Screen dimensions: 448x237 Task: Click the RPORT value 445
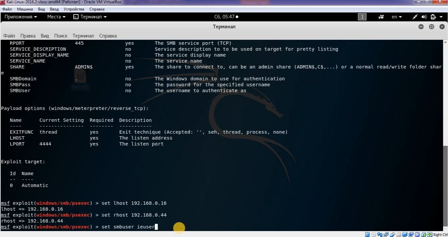pyautogui.click(x=79, y=43)
